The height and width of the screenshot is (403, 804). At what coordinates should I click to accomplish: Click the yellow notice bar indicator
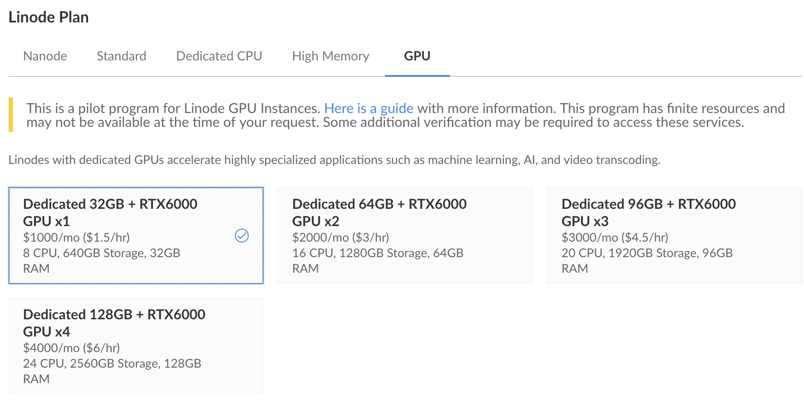(x=11, y=115)
